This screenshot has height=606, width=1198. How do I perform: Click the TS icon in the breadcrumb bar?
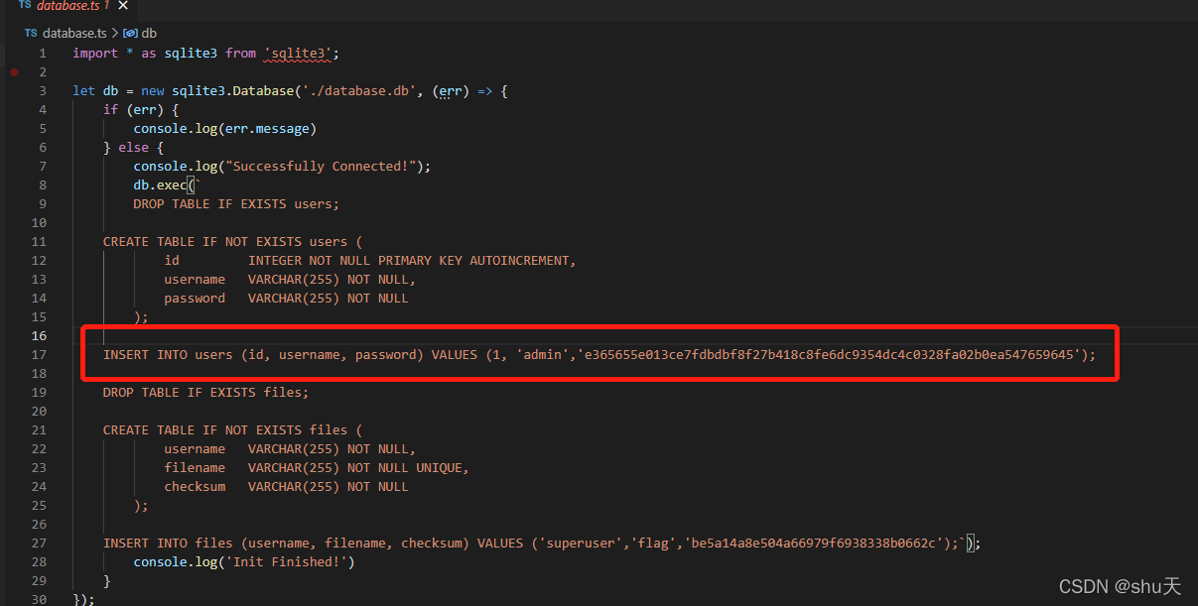click(x=31, y=33)
